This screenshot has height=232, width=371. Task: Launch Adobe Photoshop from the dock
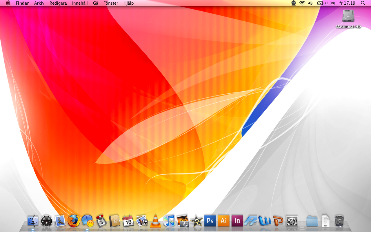(x=210, y=221)
